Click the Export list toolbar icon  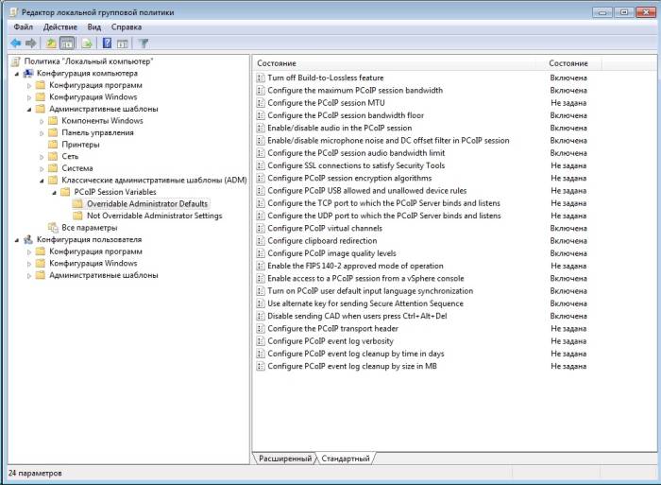point(87,43)
